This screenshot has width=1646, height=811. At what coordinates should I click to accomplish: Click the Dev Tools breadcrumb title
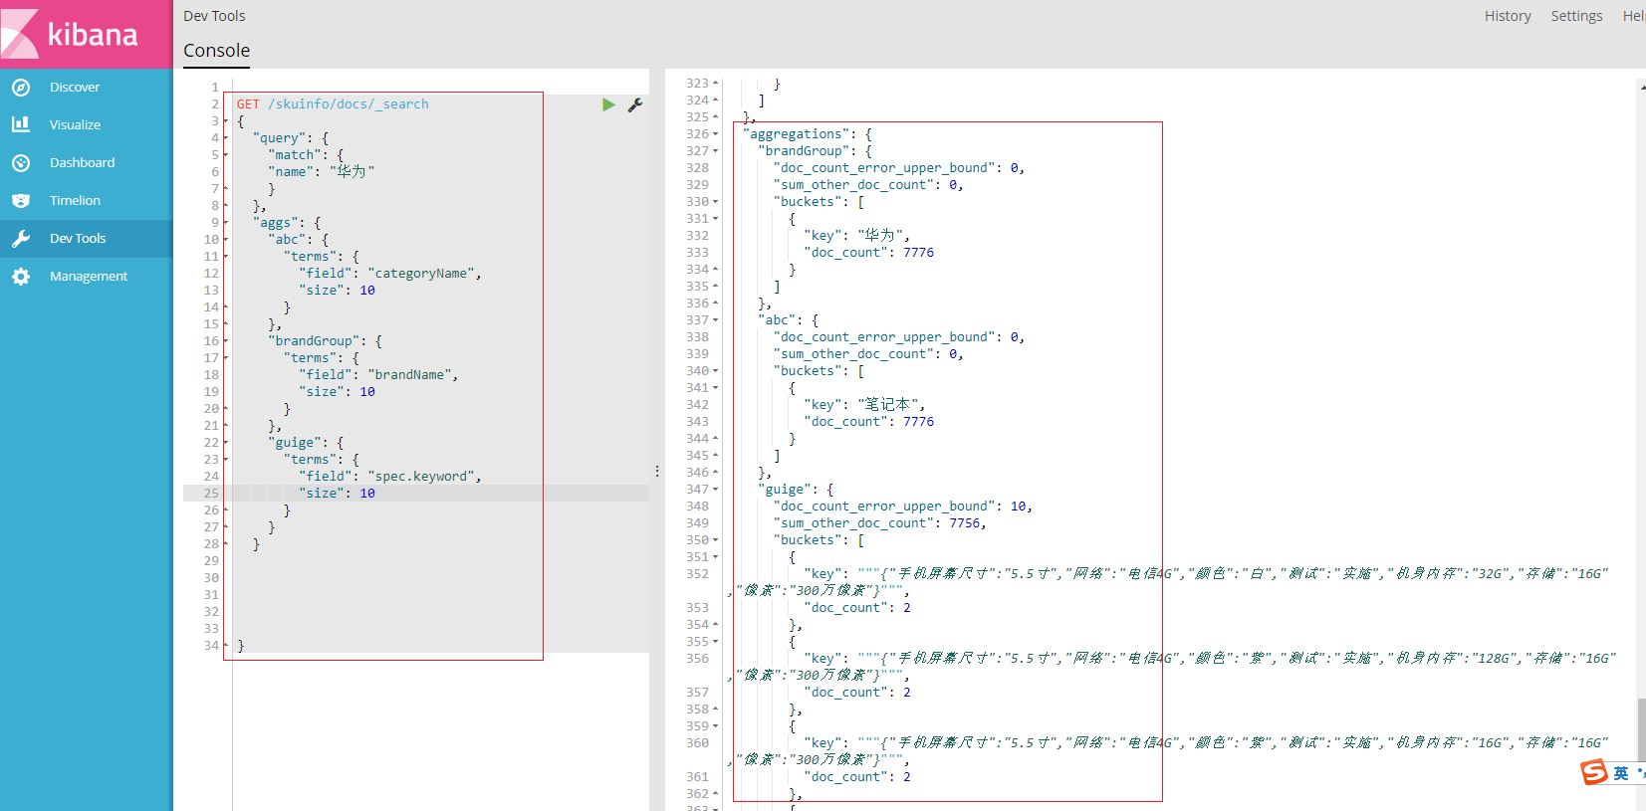214,16
